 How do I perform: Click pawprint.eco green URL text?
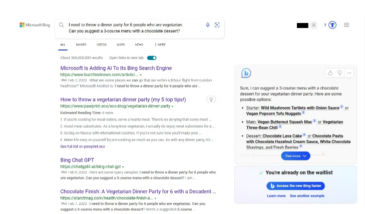tap(115, 106)
